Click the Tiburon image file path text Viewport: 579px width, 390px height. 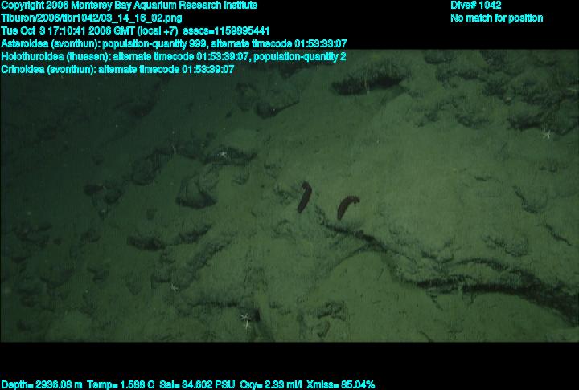[x=92, y=18]
